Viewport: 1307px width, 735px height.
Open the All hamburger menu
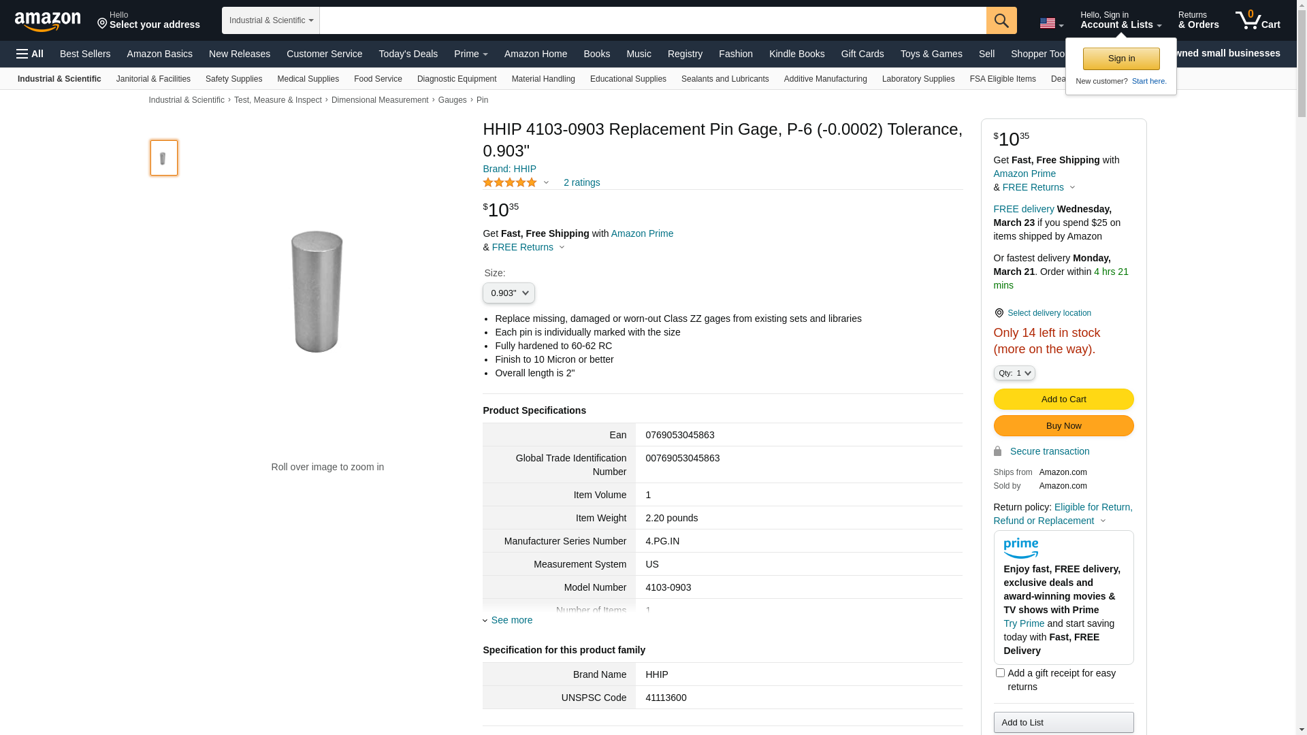[30, 54]
